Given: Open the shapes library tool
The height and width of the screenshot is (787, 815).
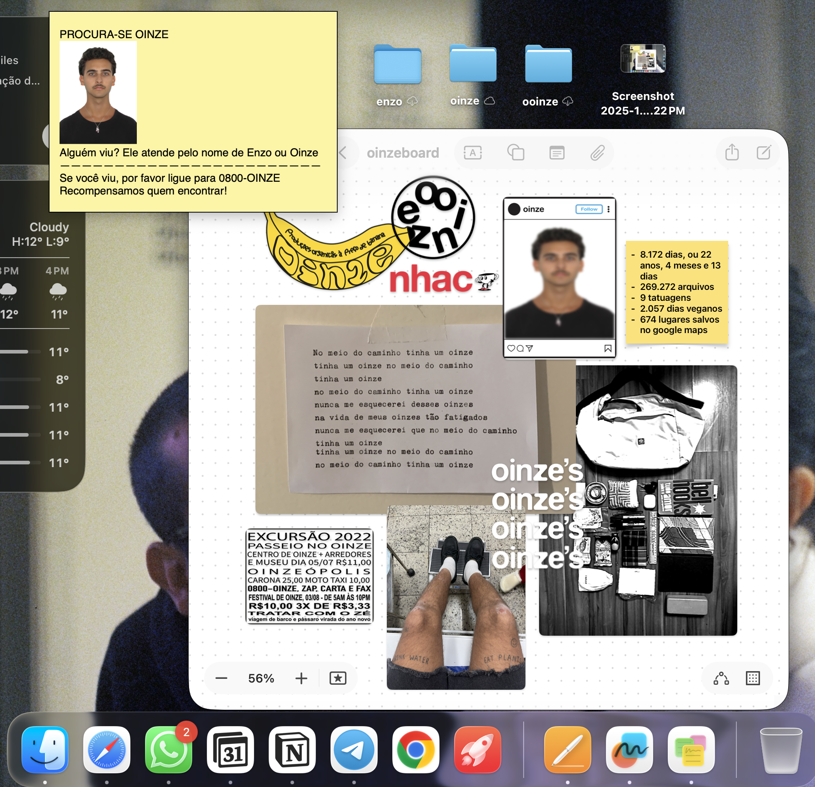Looking at the screenshot, I should 515,153.
